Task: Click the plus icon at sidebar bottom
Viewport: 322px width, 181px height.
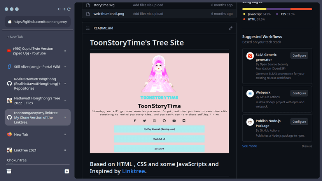Action: point(66,171)
